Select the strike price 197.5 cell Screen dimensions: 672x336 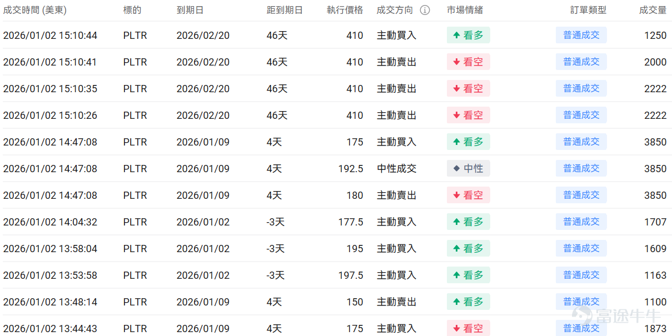click(x=351, y=275)
